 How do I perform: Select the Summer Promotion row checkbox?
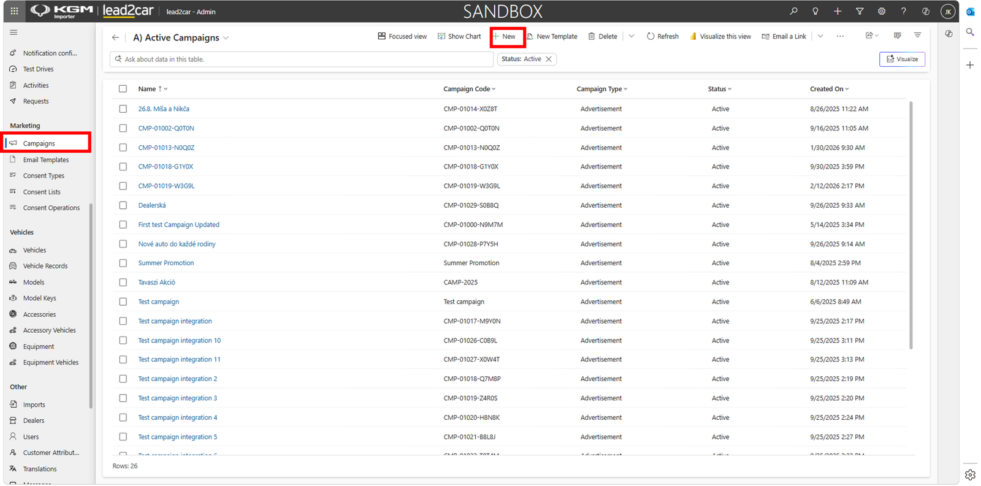tap(123, 263)
